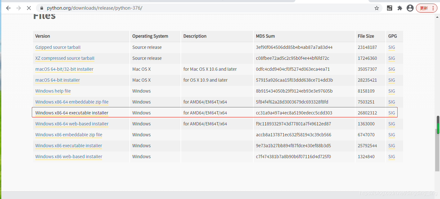
Task: Open the Windows help file link
Action: tap(53, 91)
